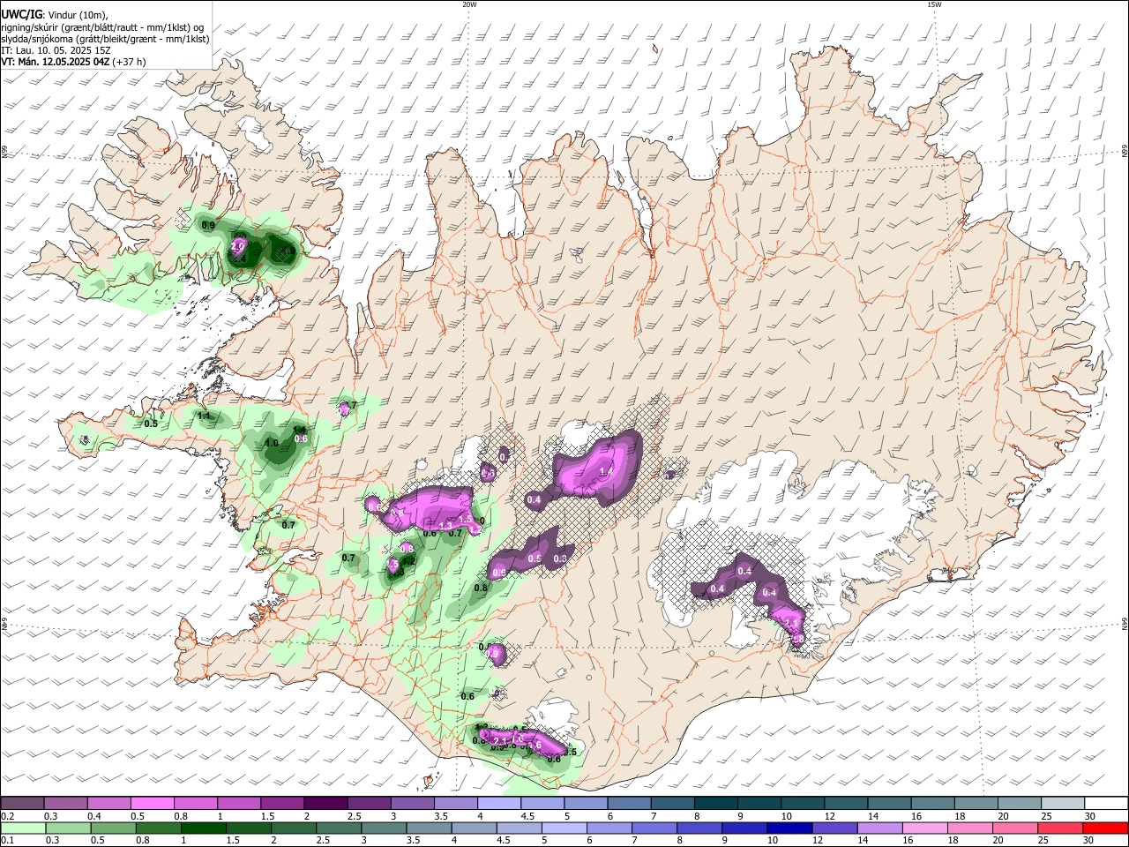Click the "20W" longitude label
Image resolution: width=1129 pixels, height=847 pixels.
(x=469, y=4)
